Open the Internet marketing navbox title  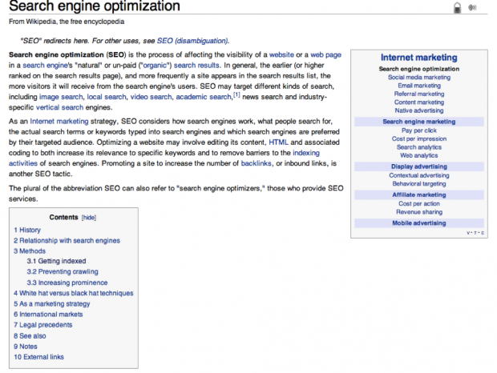pyautogui.click(x=418, y=58)
